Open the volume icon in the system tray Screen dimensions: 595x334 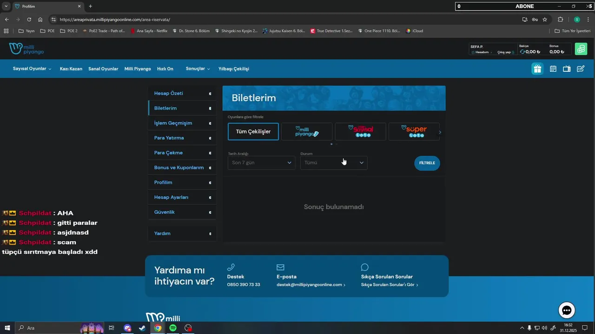point(544,328)
